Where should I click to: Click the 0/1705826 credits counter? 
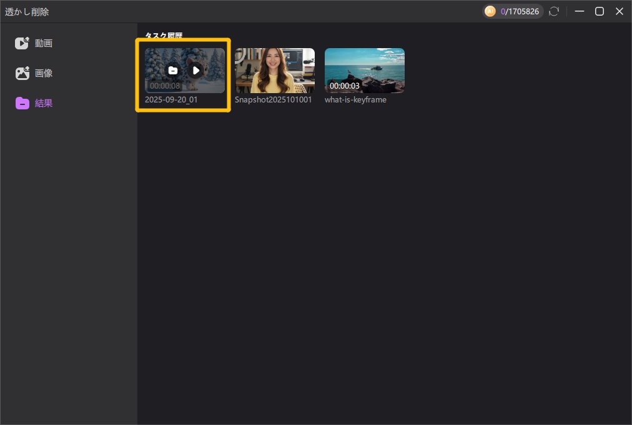pos(520,11)
